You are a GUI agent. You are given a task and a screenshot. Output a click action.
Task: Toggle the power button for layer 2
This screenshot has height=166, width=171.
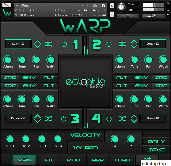click(109, 44)
